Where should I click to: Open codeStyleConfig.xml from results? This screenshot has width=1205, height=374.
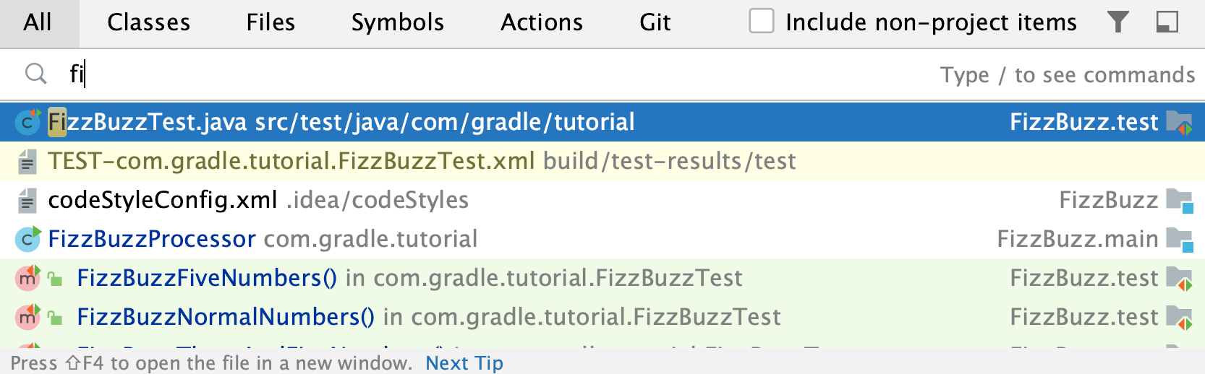(x=602, y=200)
